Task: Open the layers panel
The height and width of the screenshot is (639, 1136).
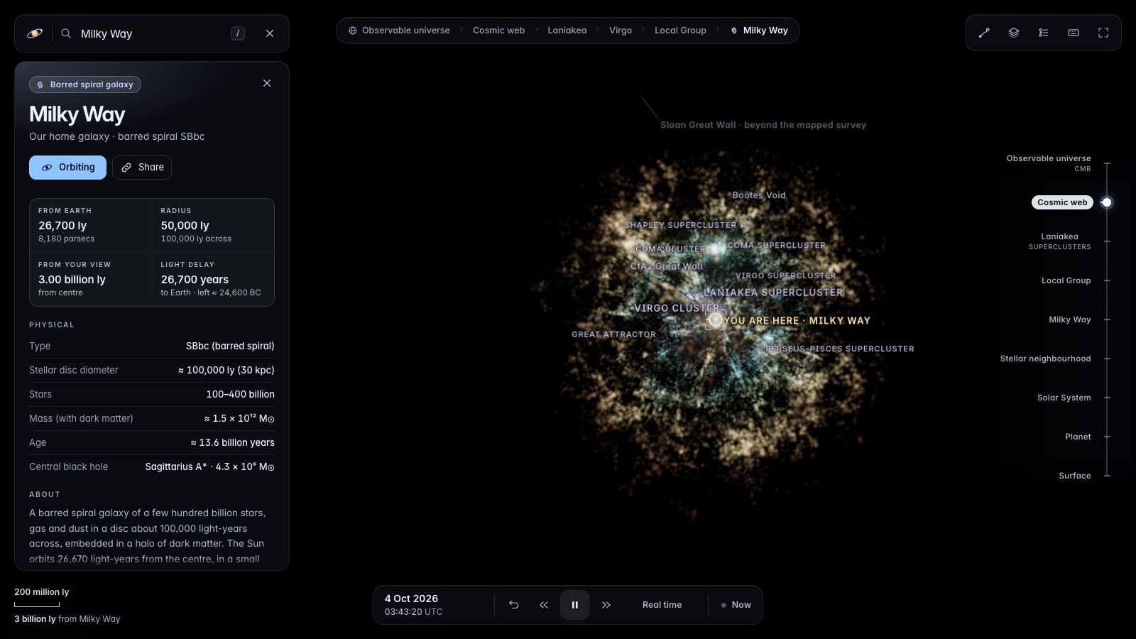Action: [1014, 33]
